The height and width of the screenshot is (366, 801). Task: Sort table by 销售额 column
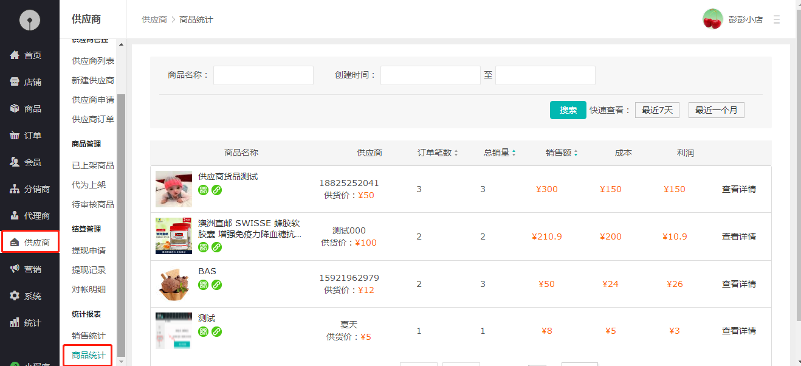point(576,153)
